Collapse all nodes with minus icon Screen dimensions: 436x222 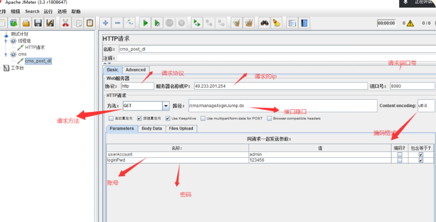click(x=118, y=23)
